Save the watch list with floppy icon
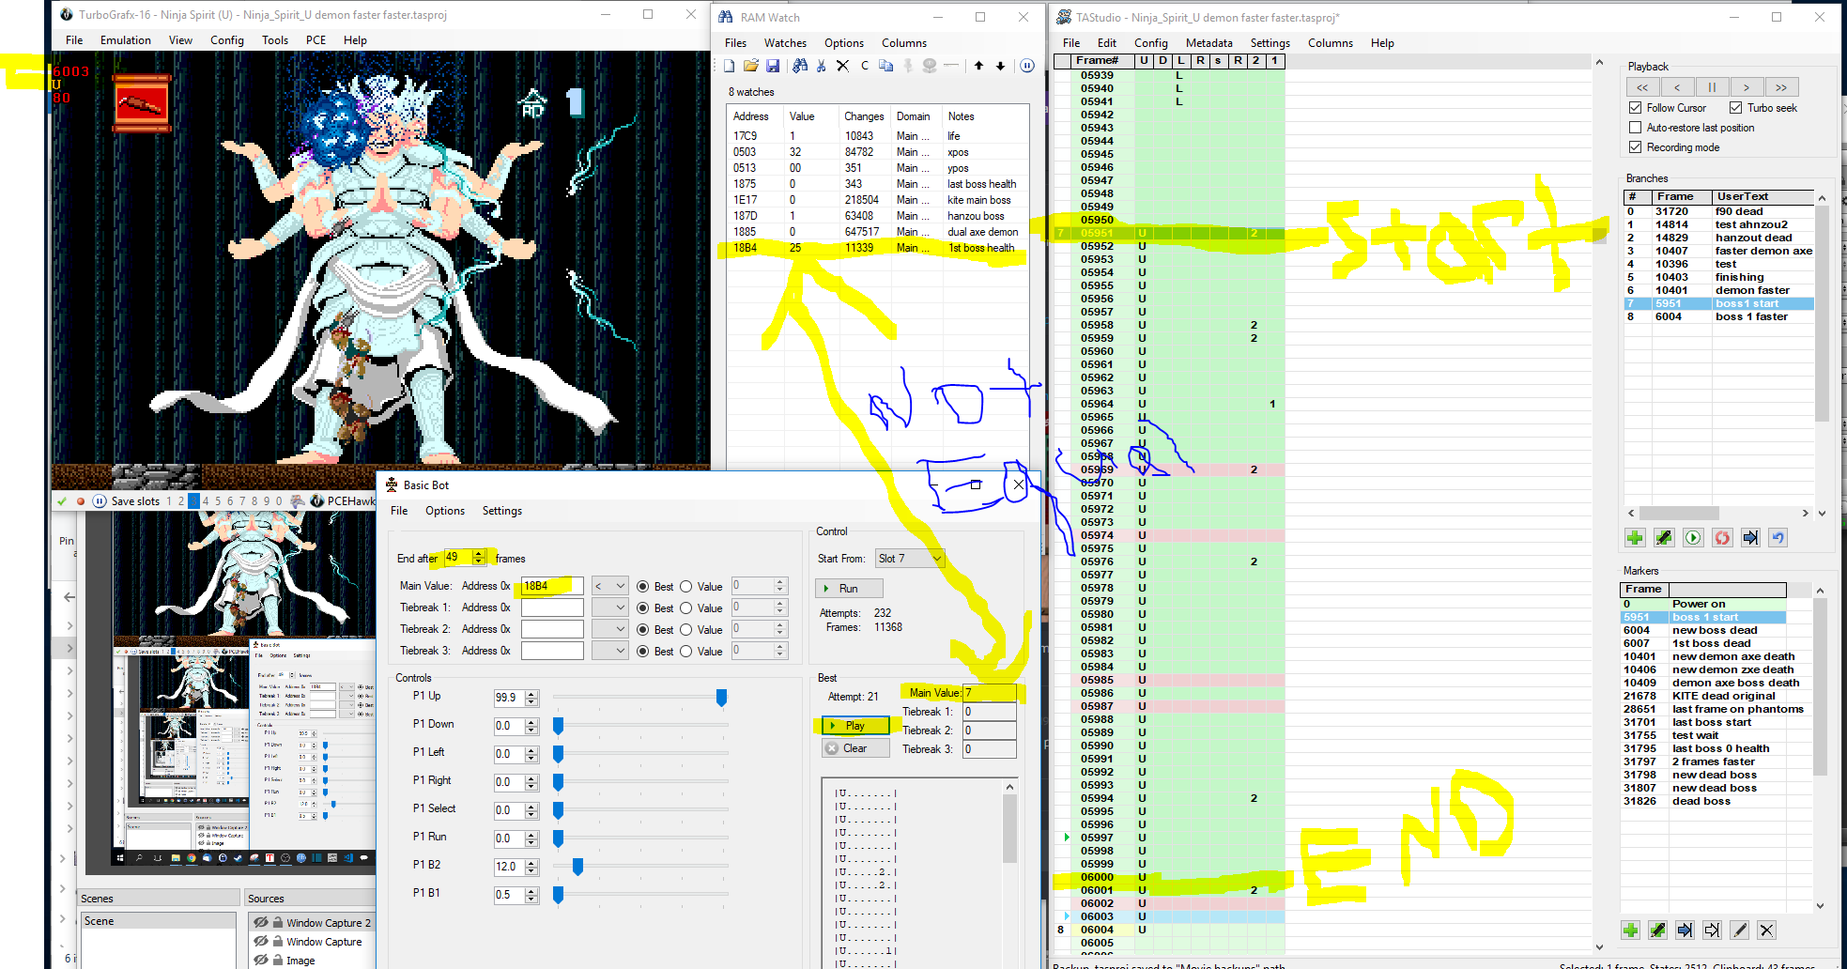The width and height of the screenshot is (1847, 969). [x=773, y=66]
